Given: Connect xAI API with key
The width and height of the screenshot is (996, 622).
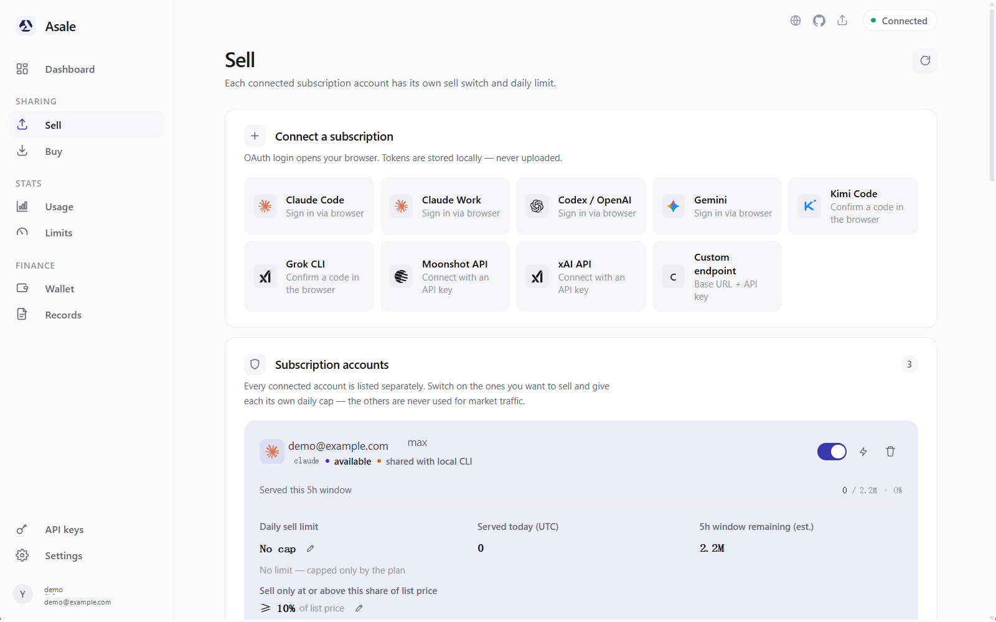Looking at the screenshot, I should click(x=581, y=276).
